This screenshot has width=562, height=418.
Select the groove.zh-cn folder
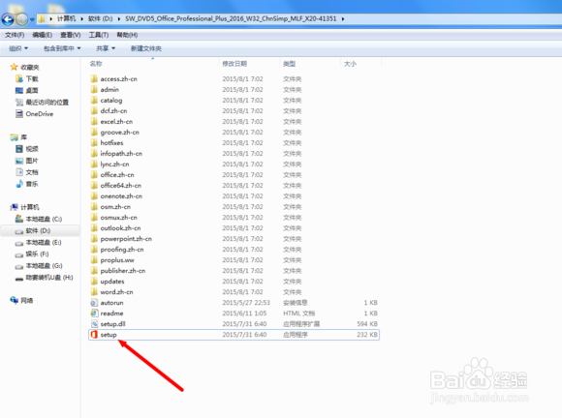pyautogui.click(x=114, y=132)
